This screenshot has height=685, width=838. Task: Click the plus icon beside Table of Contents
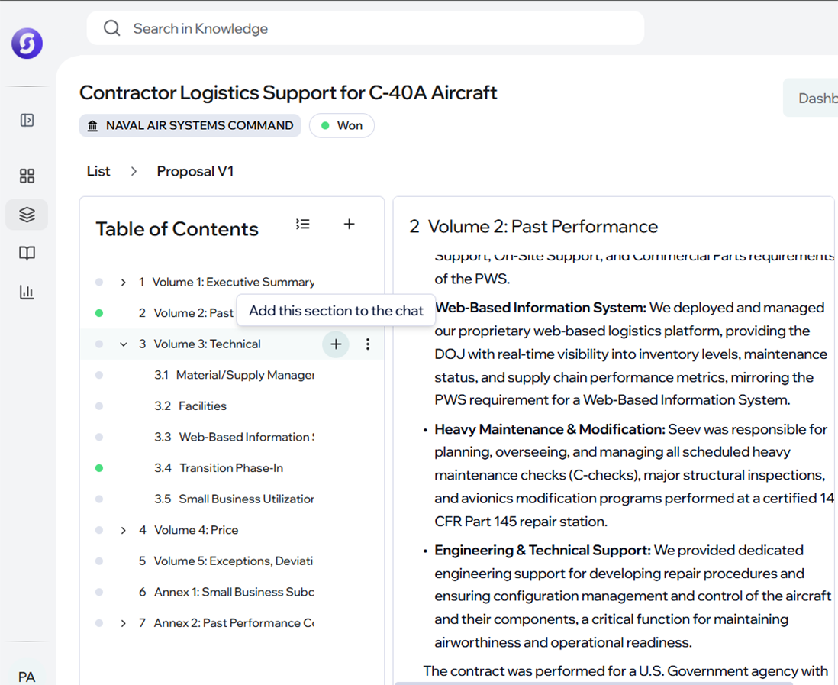349,224
